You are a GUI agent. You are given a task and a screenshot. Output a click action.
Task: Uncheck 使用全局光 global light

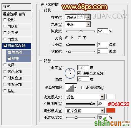79,73
